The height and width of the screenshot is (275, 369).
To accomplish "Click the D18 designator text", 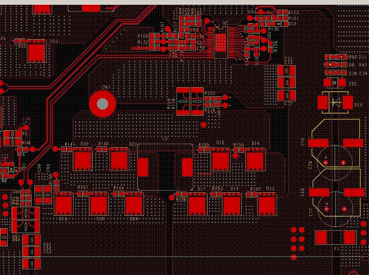I will tap(63, 219).
